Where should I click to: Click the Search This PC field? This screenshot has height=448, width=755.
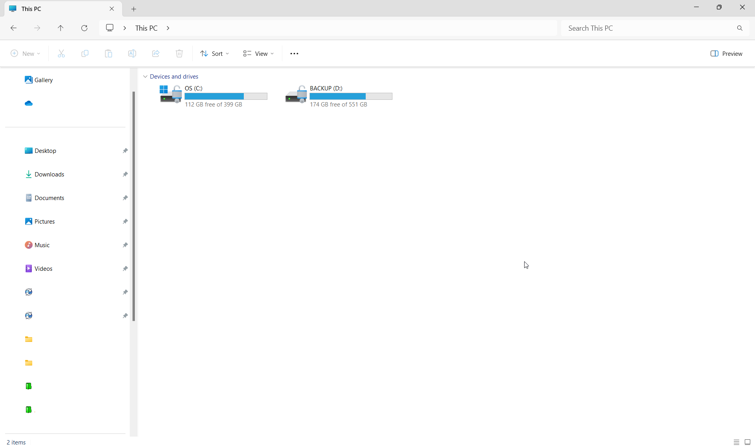[x=649, y=28]
